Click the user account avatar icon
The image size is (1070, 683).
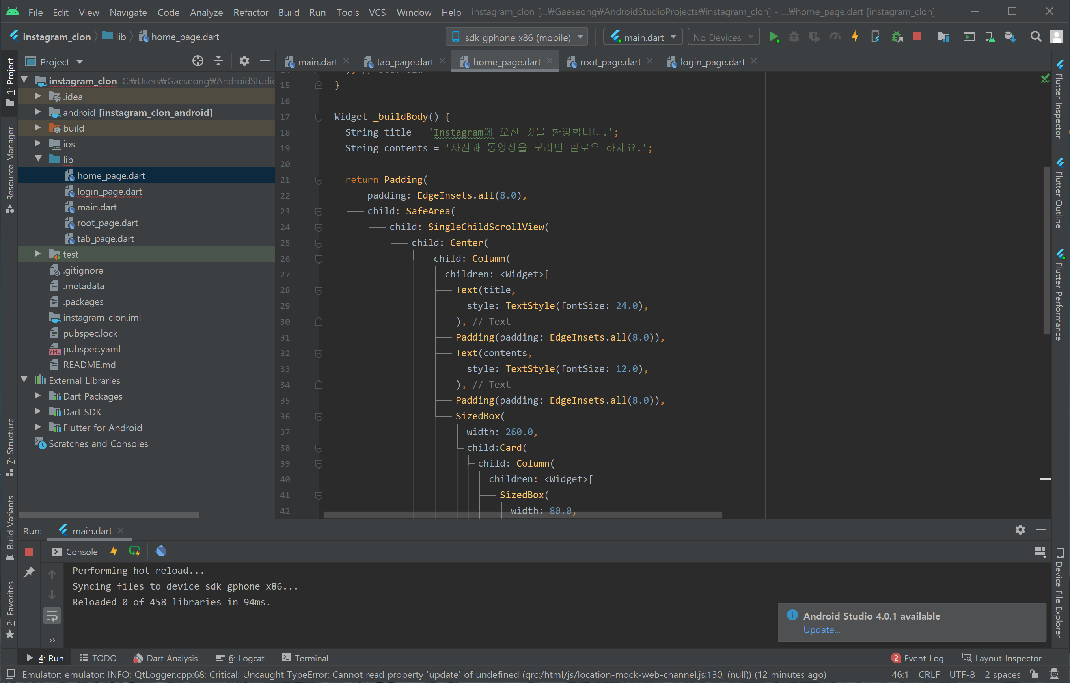pos(1056,37)
